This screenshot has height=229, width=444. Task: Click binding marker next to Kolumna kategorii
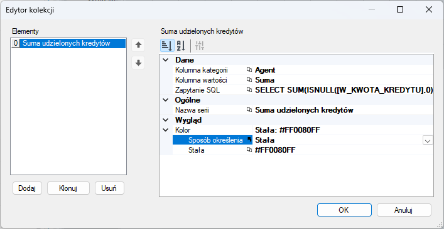coord(249,70)
